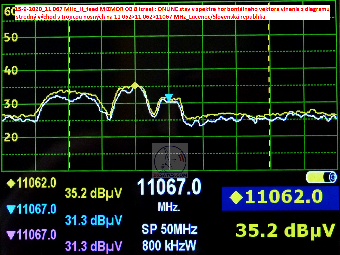The height and width of the screenshot is (255, 340).
Task: Click the red title text at the top
Action: (x=172, y=13)
